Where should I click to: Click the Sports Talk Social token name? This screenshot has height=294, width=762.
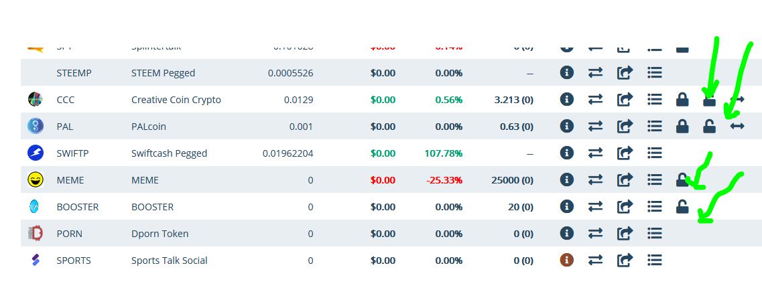pyautogui.click(x=169, y=261)
